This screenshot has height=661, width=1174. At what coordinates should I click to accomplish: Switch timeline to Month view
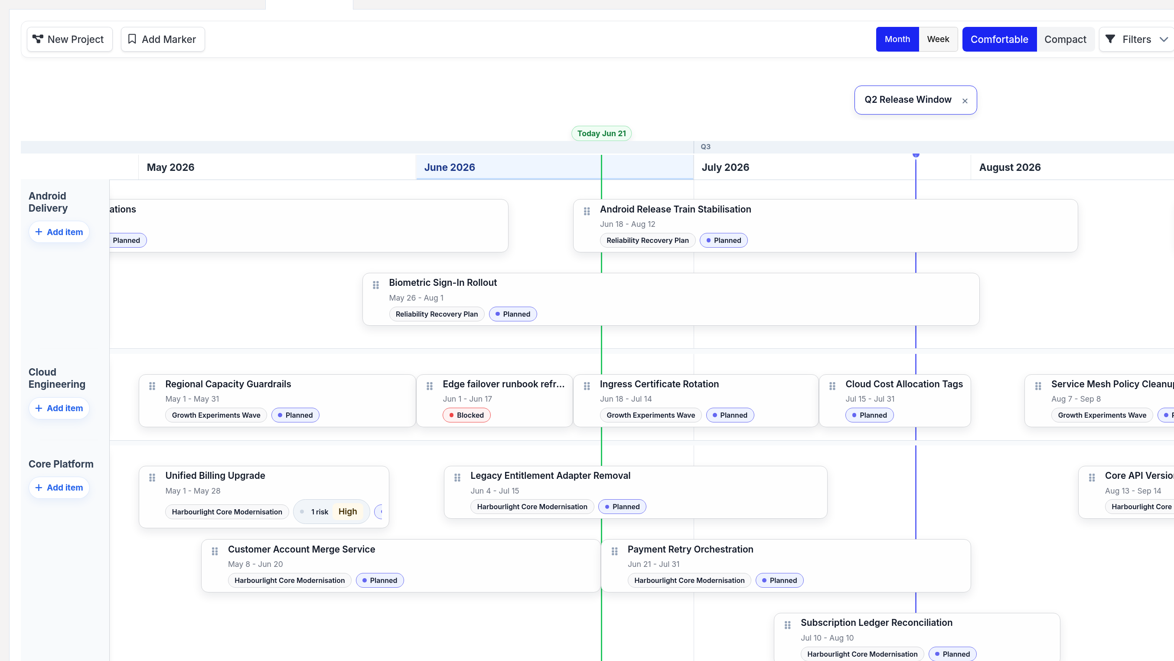pos(897,39)
